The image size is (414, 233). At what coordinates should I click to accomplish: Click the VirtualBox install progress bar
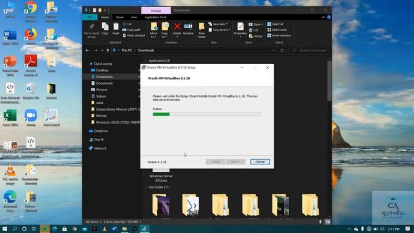click(x=207, y=114)
